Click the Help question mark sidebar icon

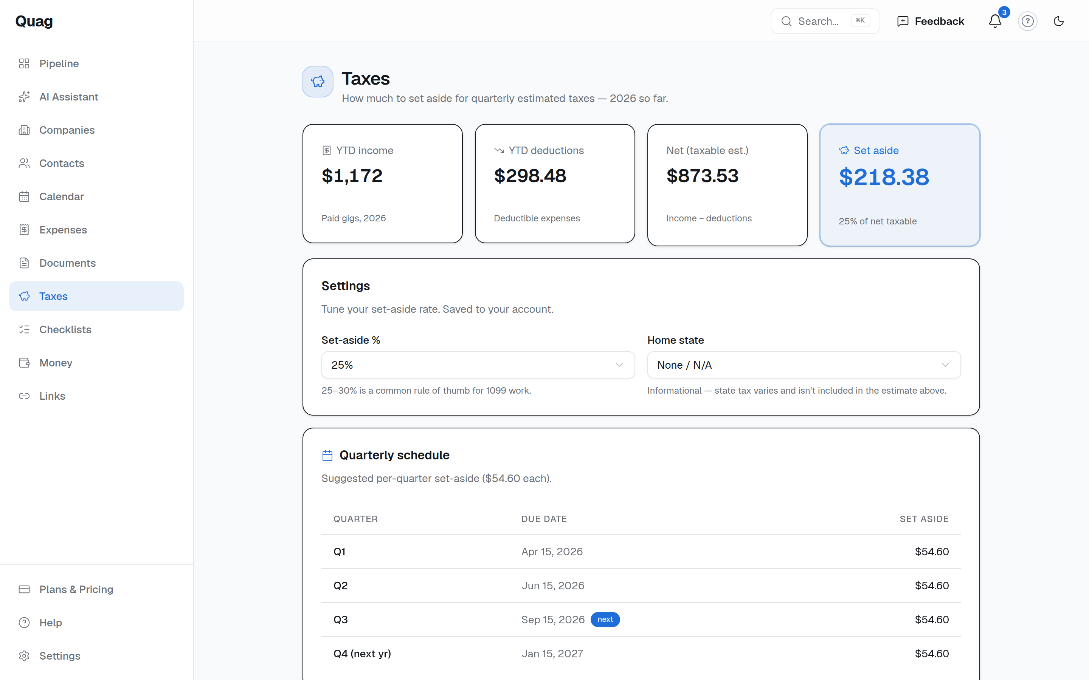[x=24, y=623]
